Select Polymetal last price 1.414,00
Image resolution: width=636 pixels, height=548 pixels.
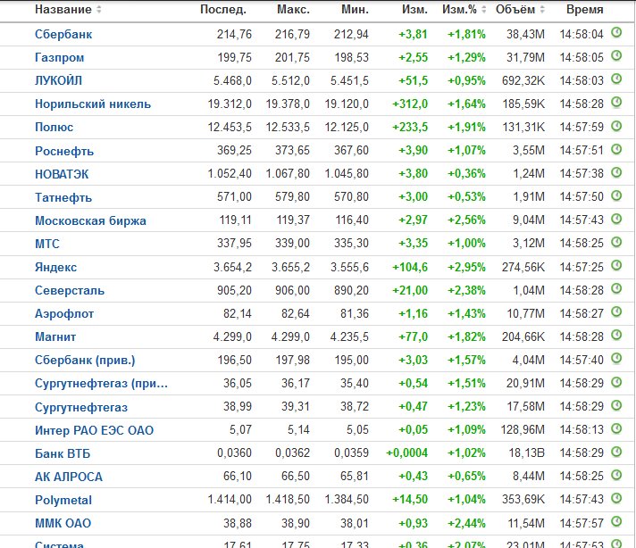coord(230,500)
